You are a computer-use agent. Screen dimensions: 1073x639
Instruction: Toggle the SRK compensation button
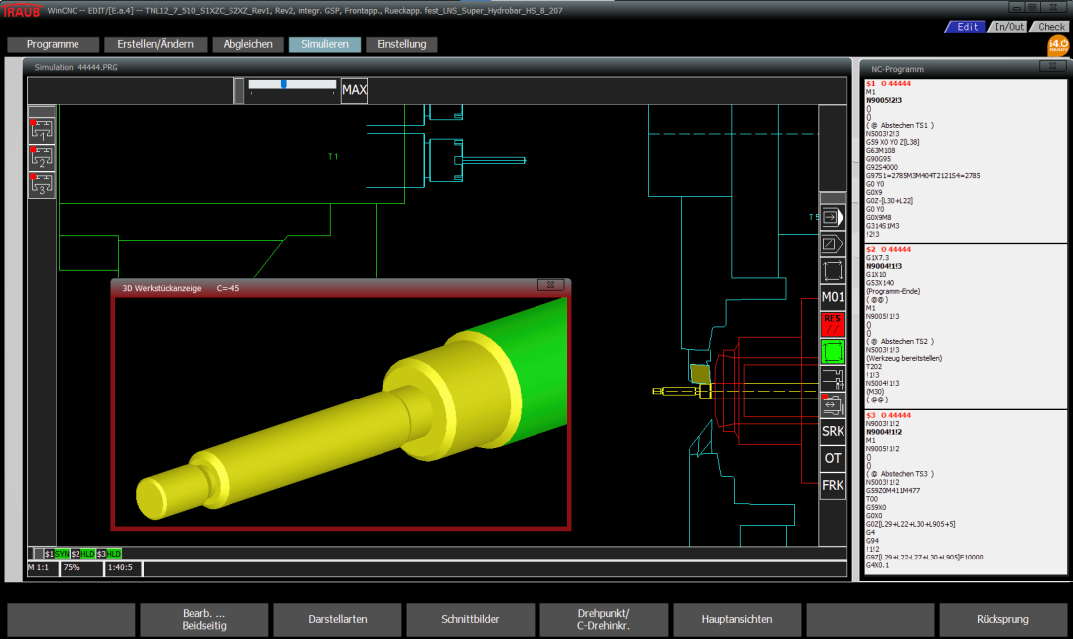pyautogui.click(x=833, y=431)
